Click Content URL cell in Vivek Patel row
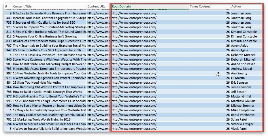Screen dimensions: 268x137 pos(98,129)
